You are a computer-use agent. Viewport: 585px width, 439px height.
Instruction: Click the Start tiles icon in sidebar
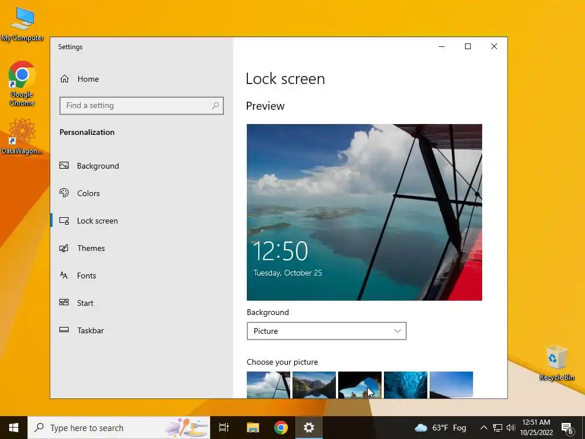point(64,302)
